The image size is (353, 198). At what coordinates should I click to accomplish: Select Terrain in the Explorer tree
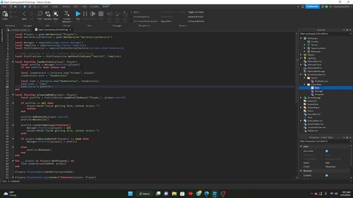314,45
